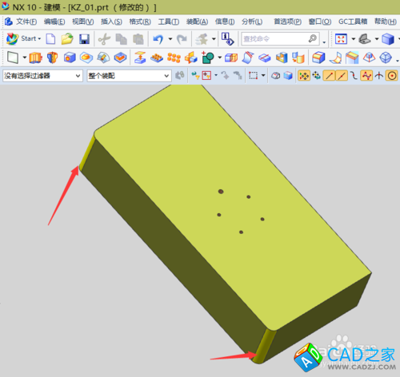Open the 整个装配 selection scope dropdown
This screenshot has height=377, width=400.
pyautogui.click(x=129, y=76)
